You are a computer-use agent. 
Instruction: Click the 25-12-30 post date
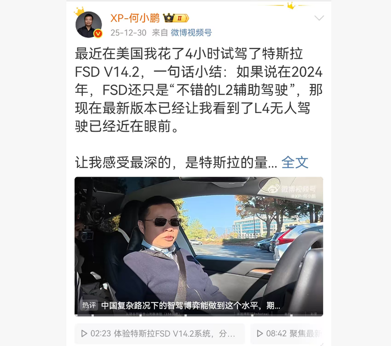coord(128,33)
